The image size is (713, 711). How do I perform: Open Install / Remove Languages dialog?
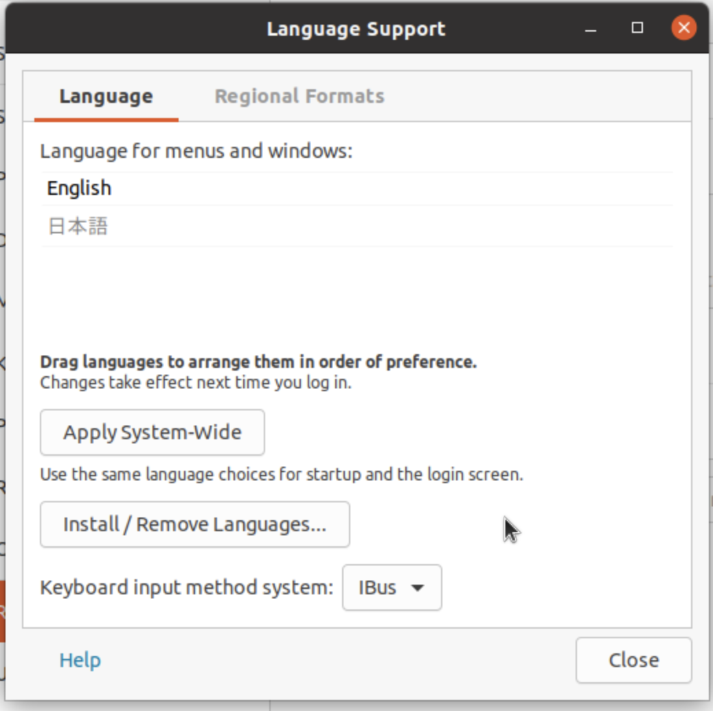(x=194, y=524)
